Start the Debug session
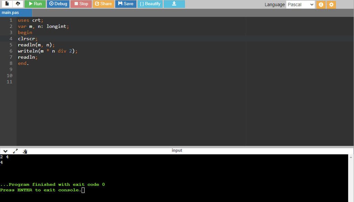354x202 pixels. tap(58, 4)
